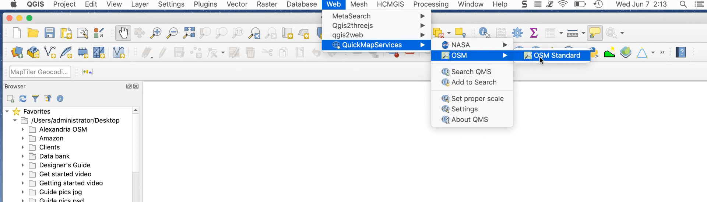Viewport: 707px width, 202px height.
Task: Open the MetaSearch submenu
Action: click(376, 16)
